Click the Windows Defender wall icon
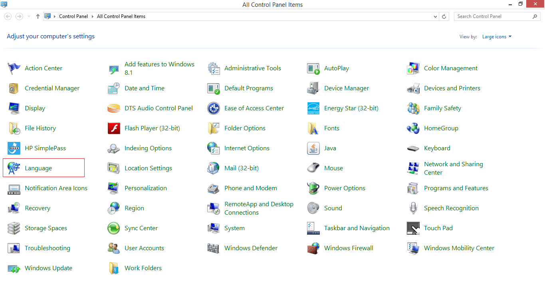The height and width of the screenshot is (295, 545). [x=214, y=248]
